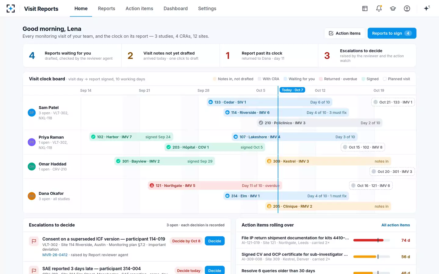Open the user account profile icon
The height and width of the screenshot is (274, 439).
407,9
